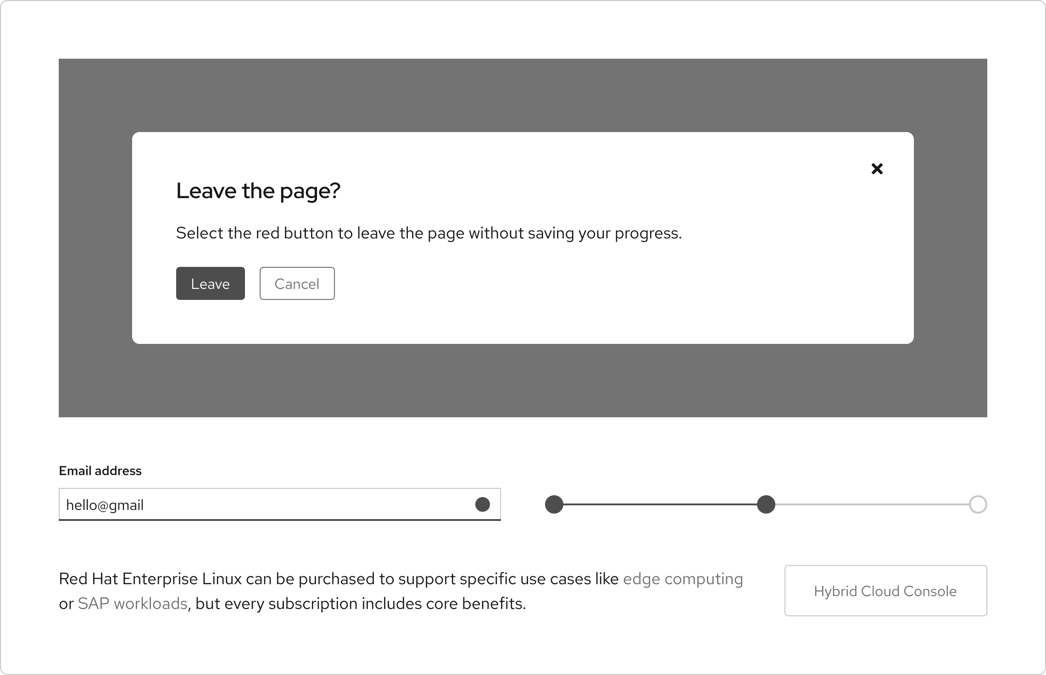Viewport: 1046px width, 675px height.
Task: Open the SAP workloads link
Action: click(133, 604)
